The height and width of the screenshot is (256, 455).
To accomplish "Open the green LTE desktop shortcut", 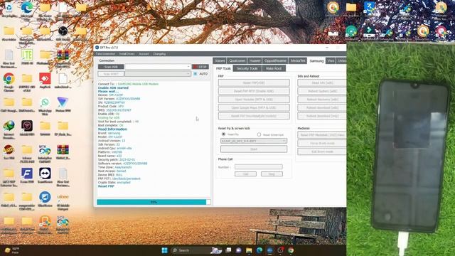I will coord(27,55).
